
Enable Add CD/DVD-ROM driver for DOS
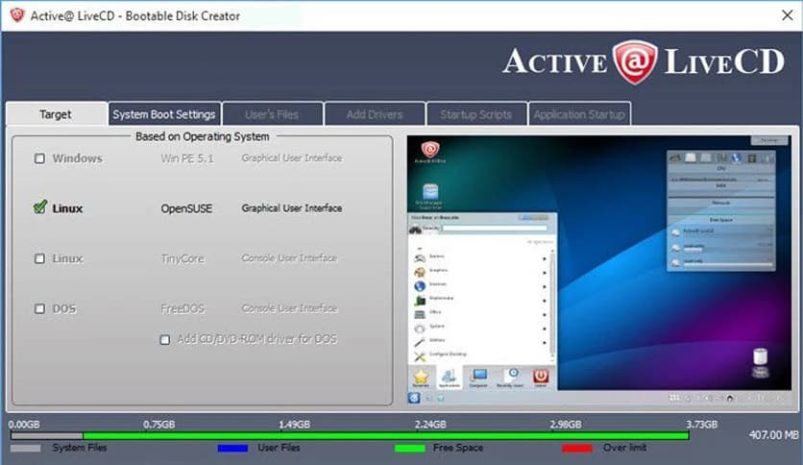(165, 339)
